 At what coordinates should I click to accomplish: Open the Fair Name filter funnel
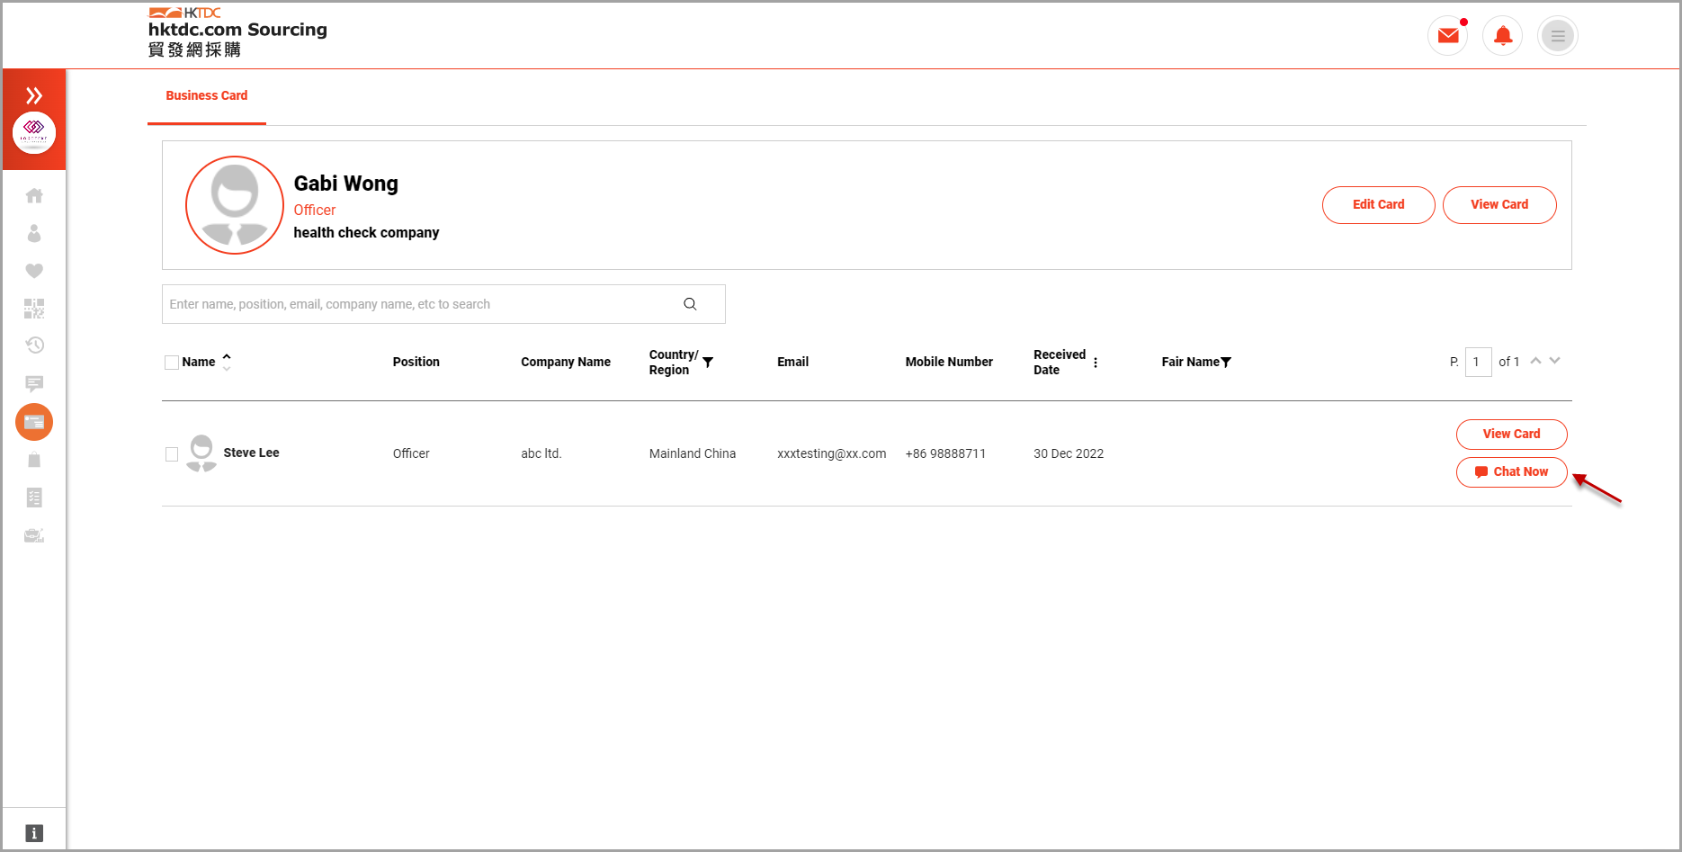[x=1226, y=362]
